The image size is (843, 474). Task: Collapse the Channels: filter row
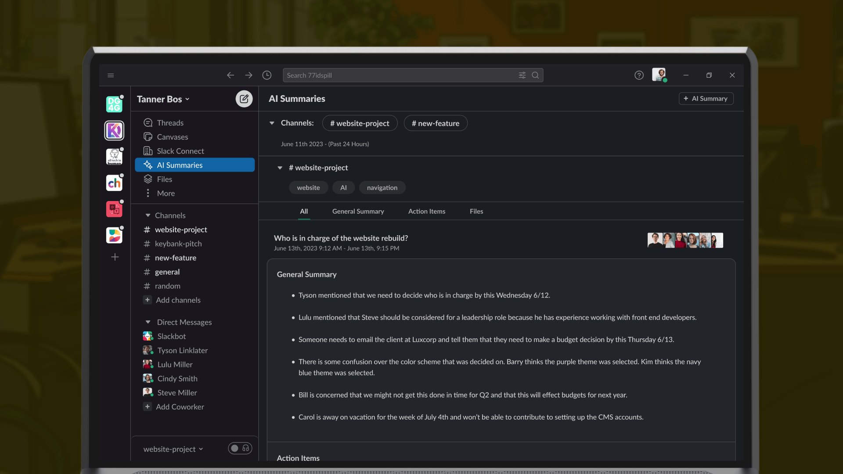(x=272, y=123)
